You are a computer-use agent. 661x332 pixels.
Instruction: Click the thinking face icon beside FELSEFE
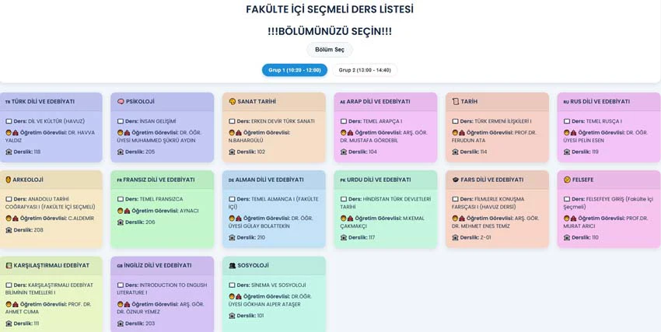(567, 180)
